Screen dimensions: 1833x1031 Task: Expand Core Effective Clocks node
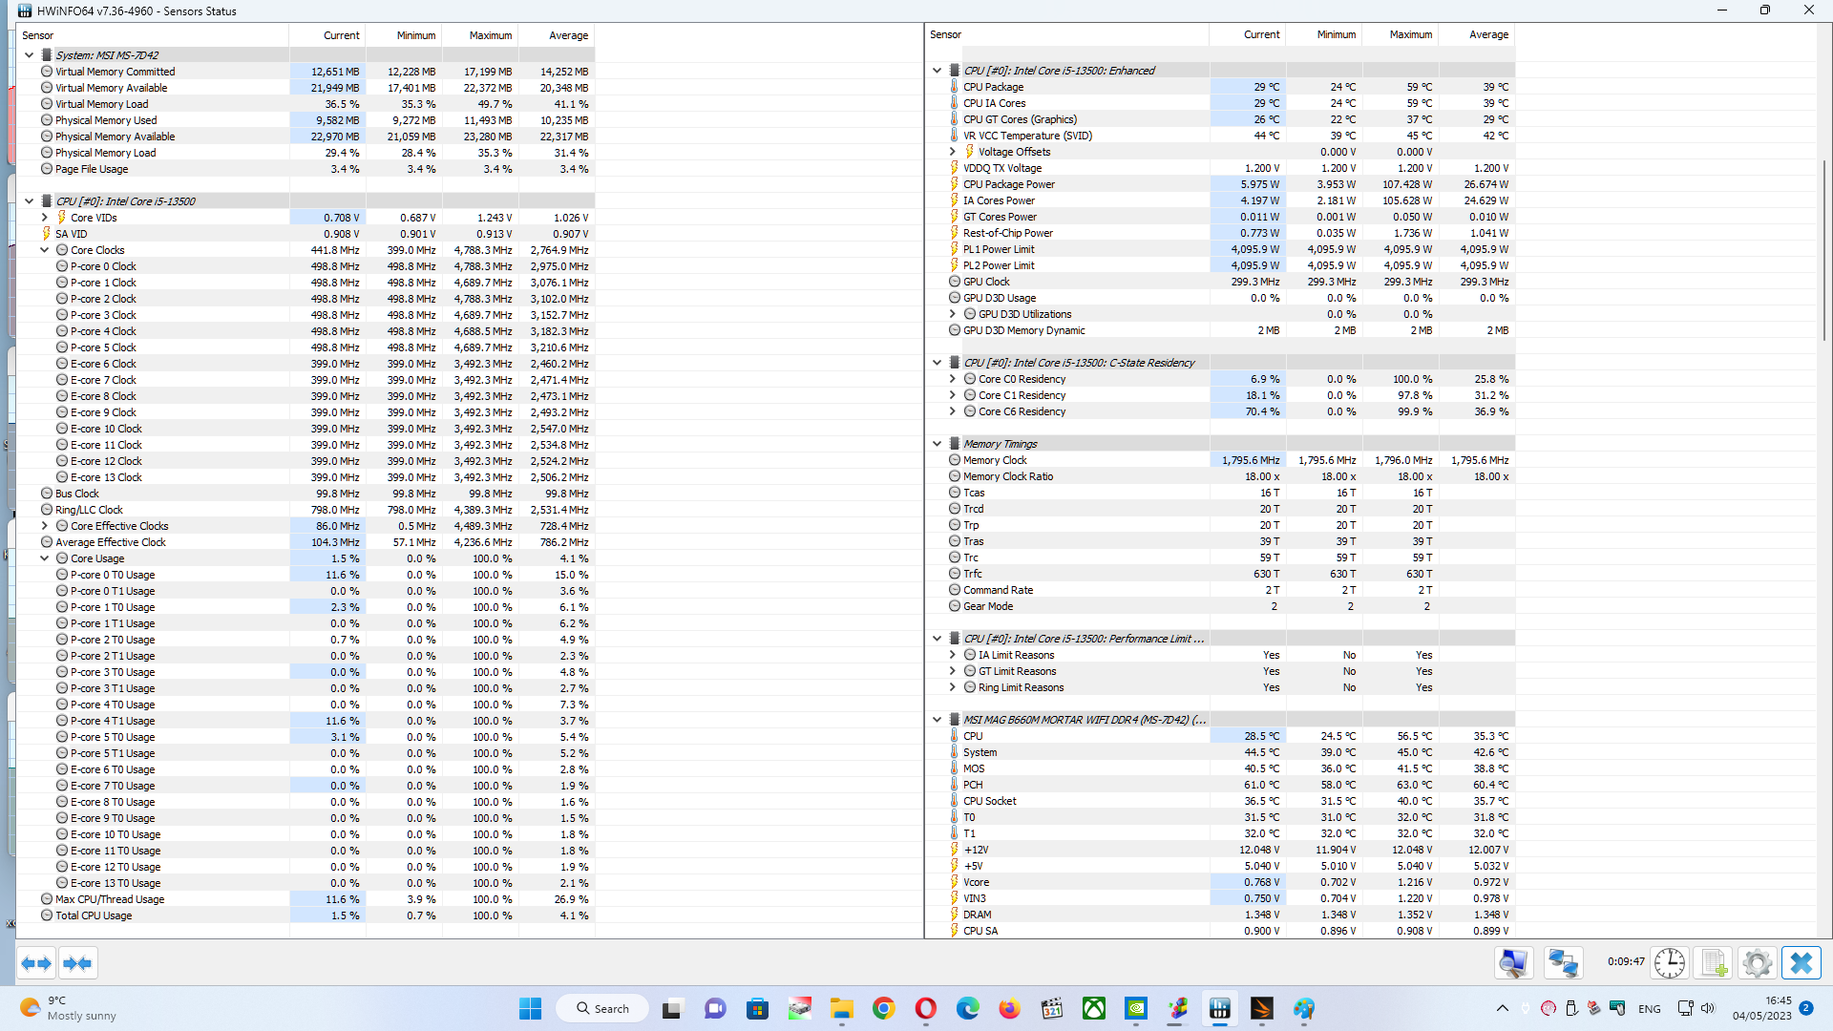point(45,526)
